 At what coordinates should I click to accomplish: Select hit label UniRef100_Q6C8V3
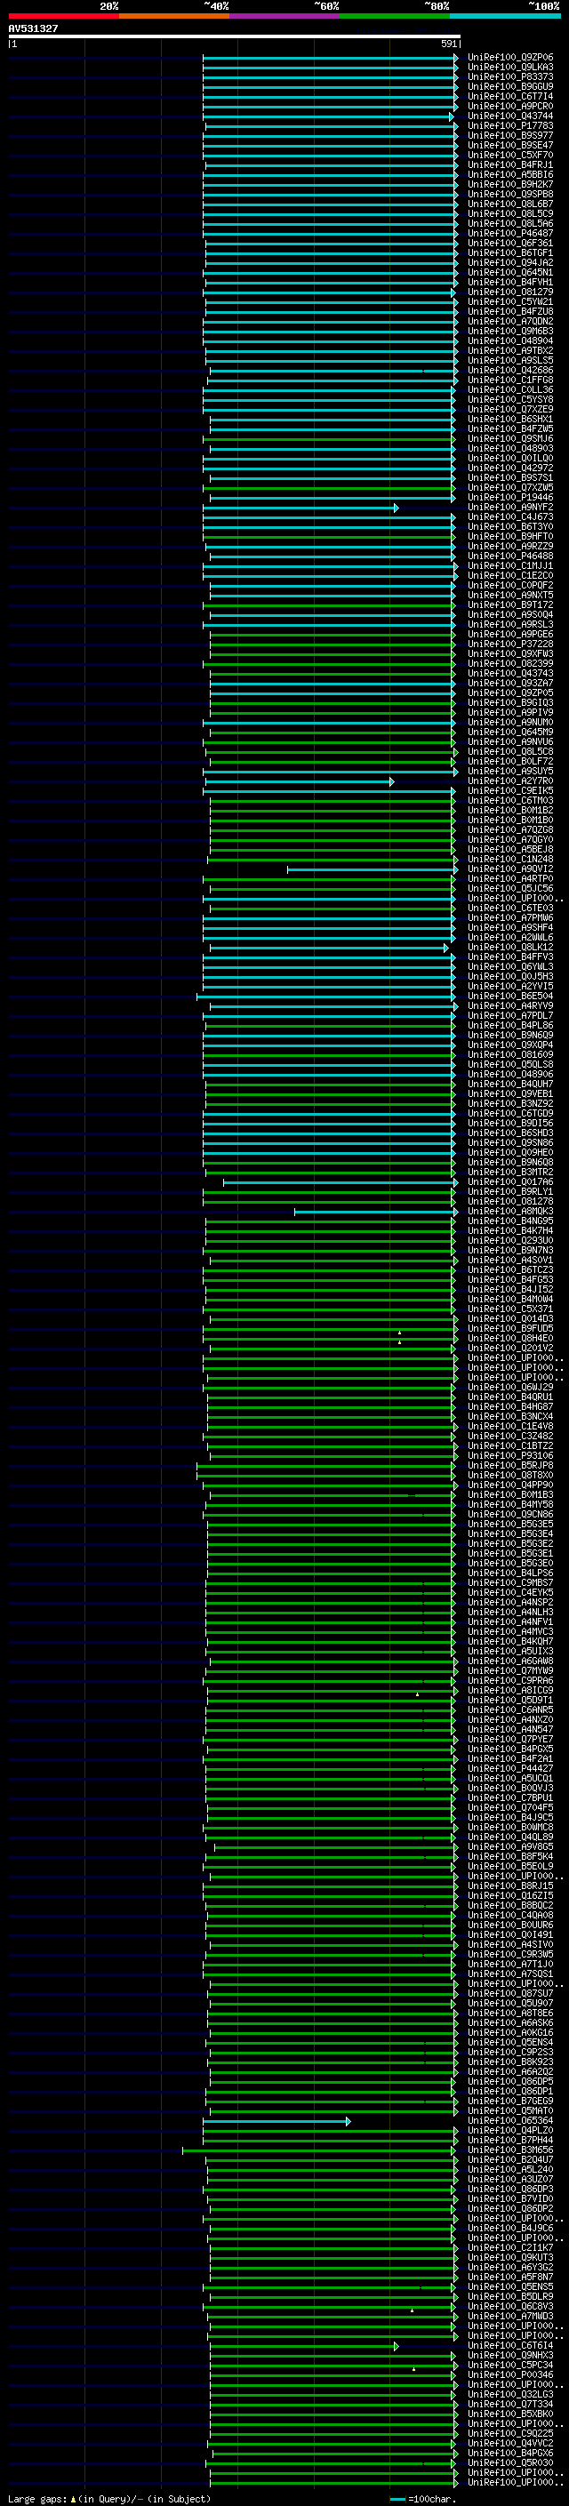tap(510, 2307)
